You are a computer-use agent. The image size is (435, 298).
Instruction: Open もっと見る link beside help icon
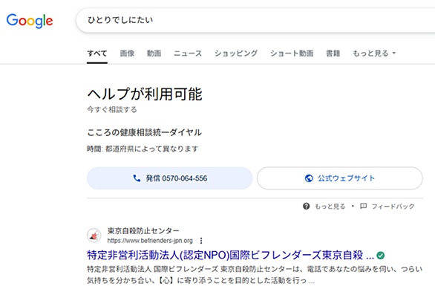[x=330, y=207]
